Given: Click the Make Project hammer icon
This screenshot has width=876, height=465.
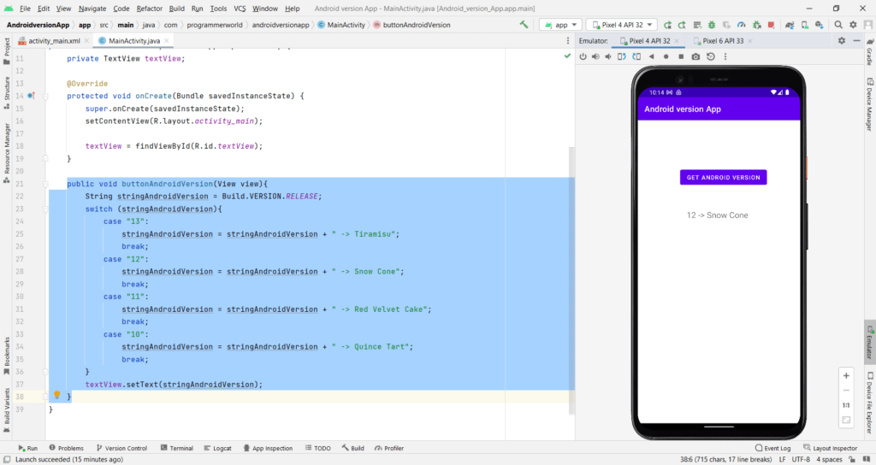Looking at the screenshot, I should [x=524, y=25].
